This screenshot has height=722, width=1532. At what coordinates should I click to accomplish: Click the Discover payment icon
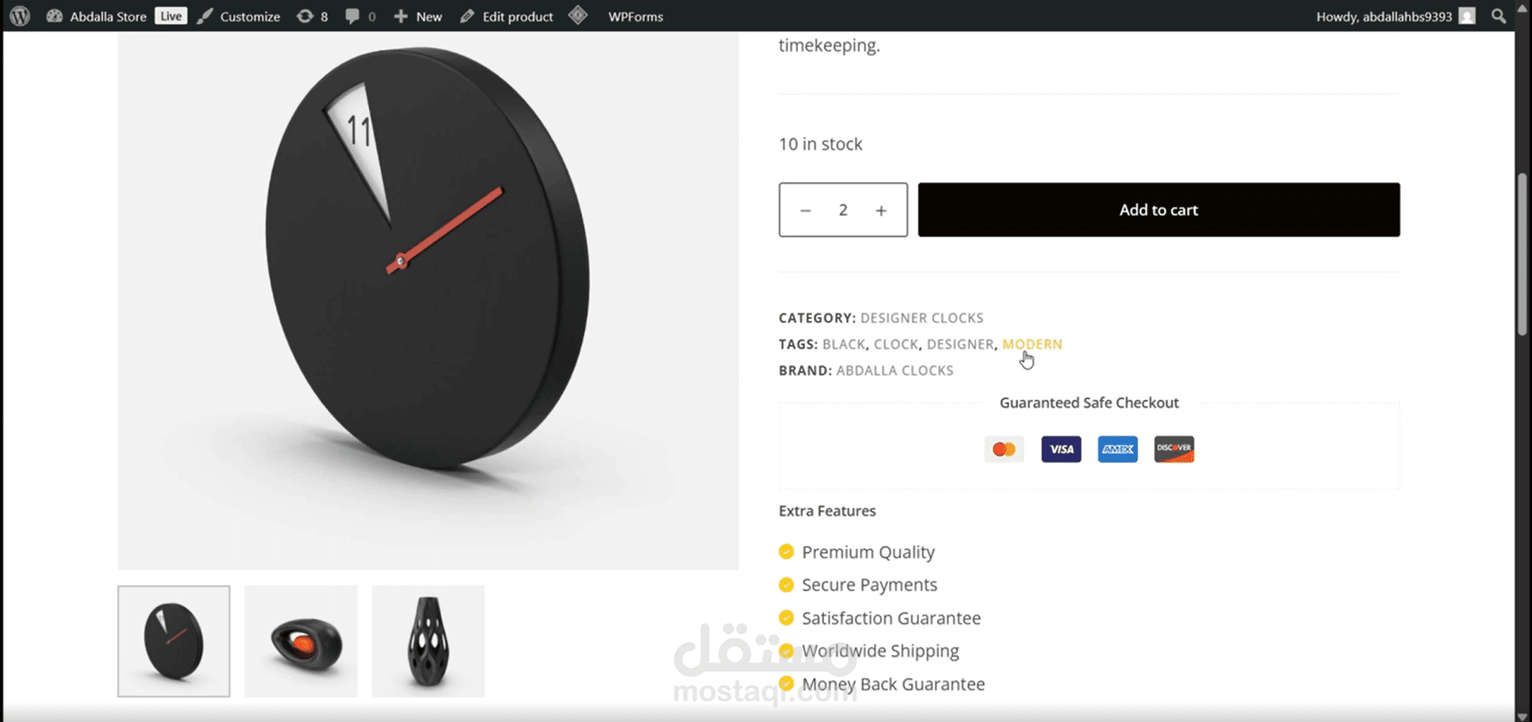pyautogui.click(x=1174, y=449)
